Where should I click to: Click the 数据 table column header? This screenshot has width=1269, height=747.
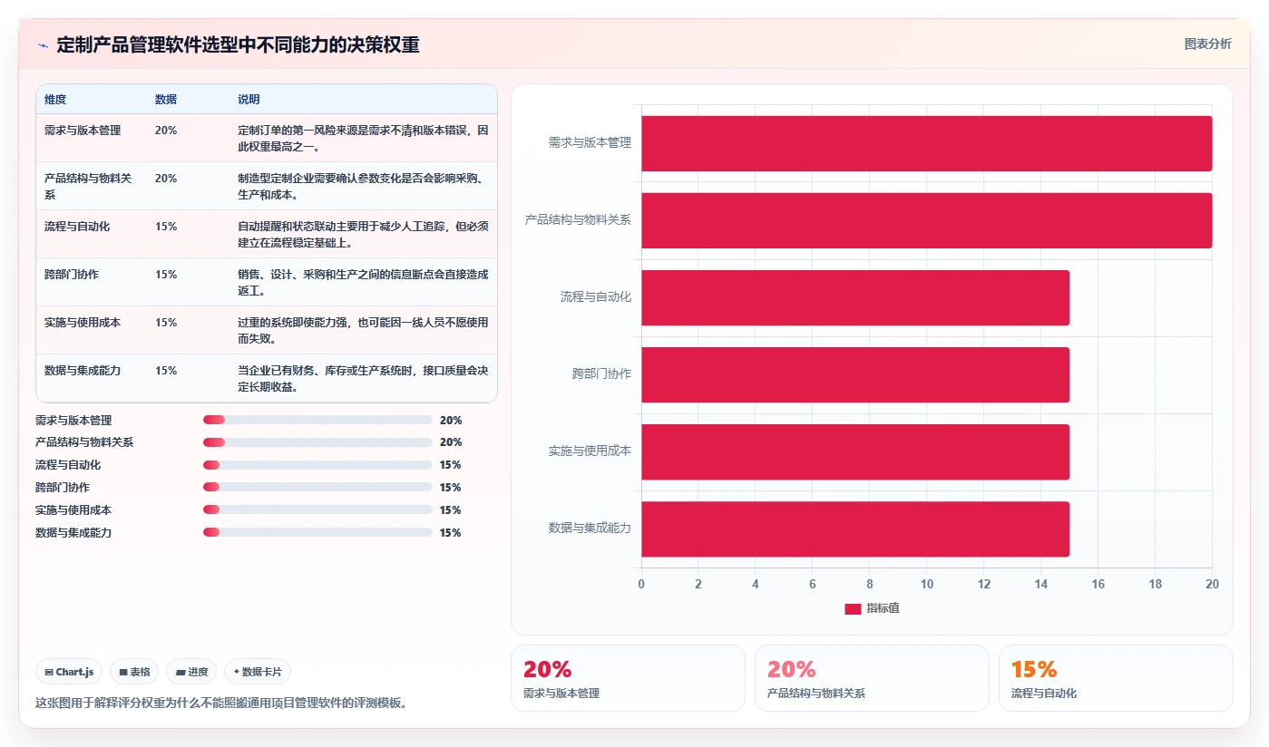tap(166, 99)
